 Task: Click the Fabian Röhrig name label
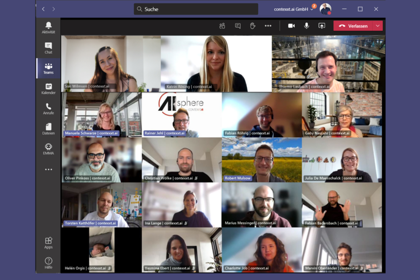pos(247,133)
